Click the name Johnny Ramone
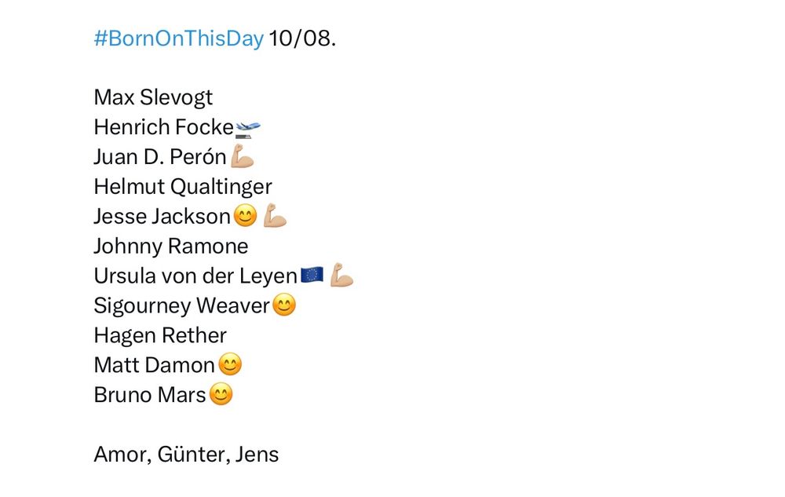This screenshot has height=497, width=785. [170, 247]
